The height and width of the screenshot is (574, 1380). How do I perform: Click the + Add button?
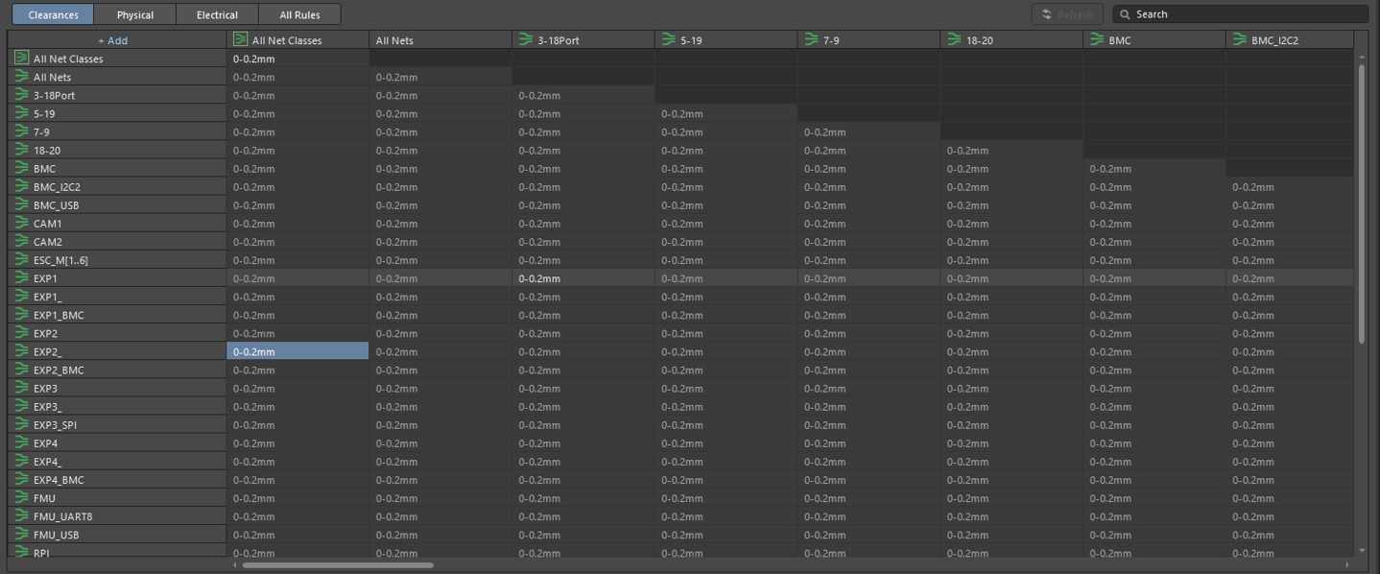coord(112,40)
